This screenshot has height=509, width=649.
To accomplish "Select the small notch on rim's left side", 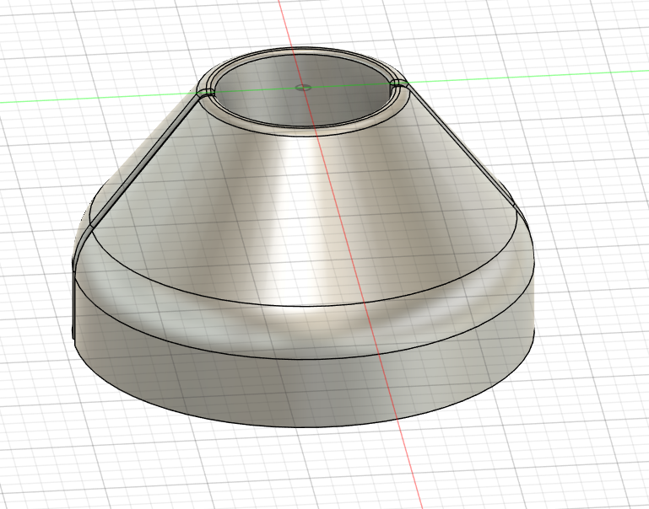I will (x=203, y=93).
